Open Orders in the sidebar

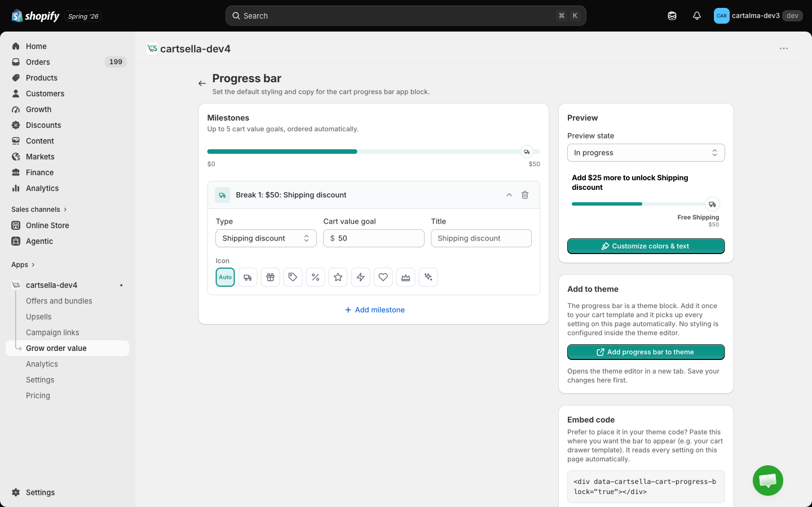click(x=68, y=62)
